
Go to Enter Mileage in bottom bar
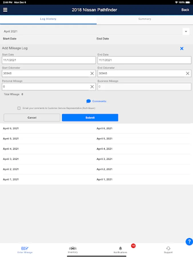tap(25, 250)
